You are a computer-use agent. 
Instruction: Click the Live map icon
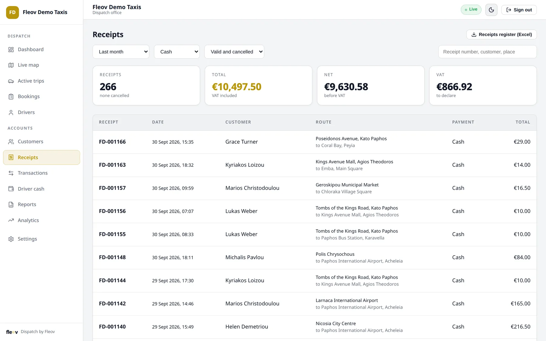tap(11, 65)
